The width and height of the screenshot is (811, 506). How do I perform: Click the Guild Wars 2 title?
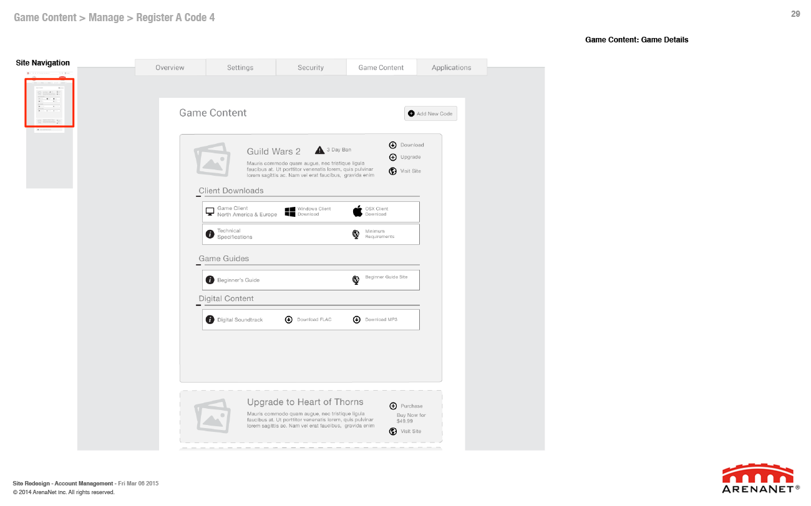pos(274,151)
